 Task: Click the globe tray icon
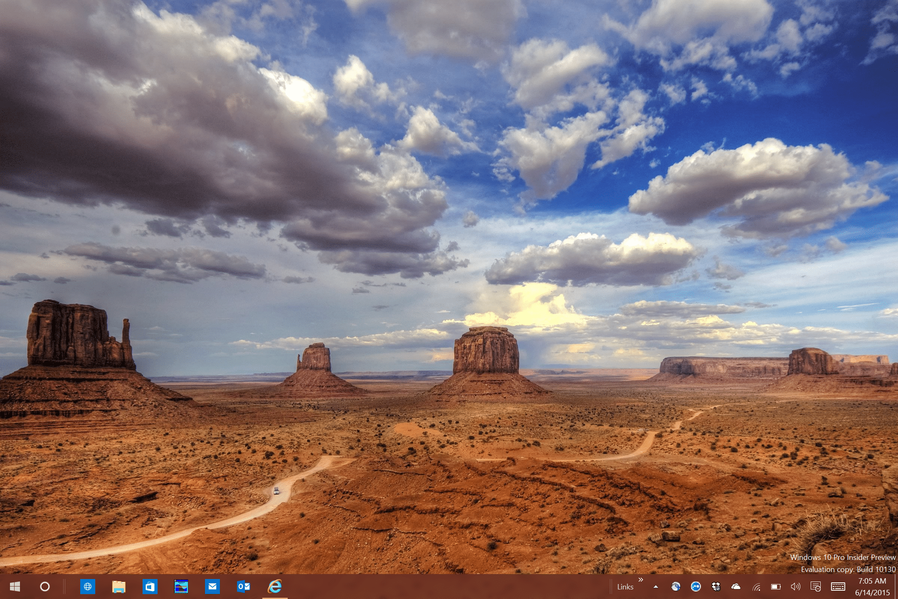click(x=676, y=587)
